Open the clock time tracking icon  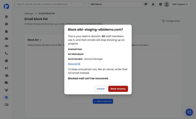161,4
